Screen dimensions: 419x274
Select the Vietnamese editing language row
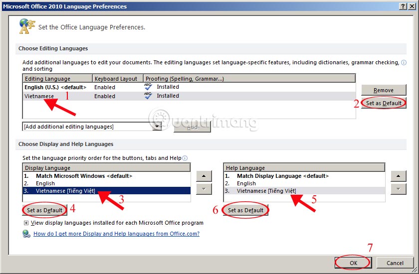point(189,96)
